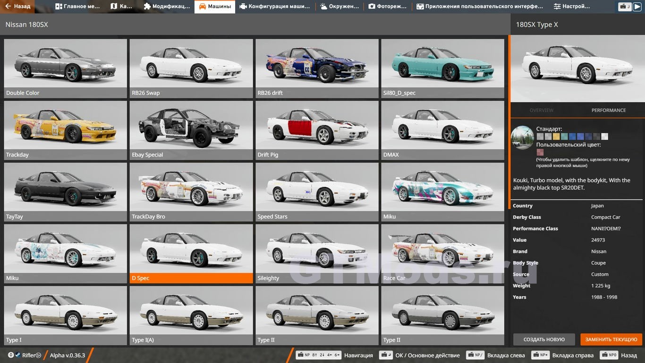
Task: Click the Derby Class value Compact Car
Action: [606, 217]
